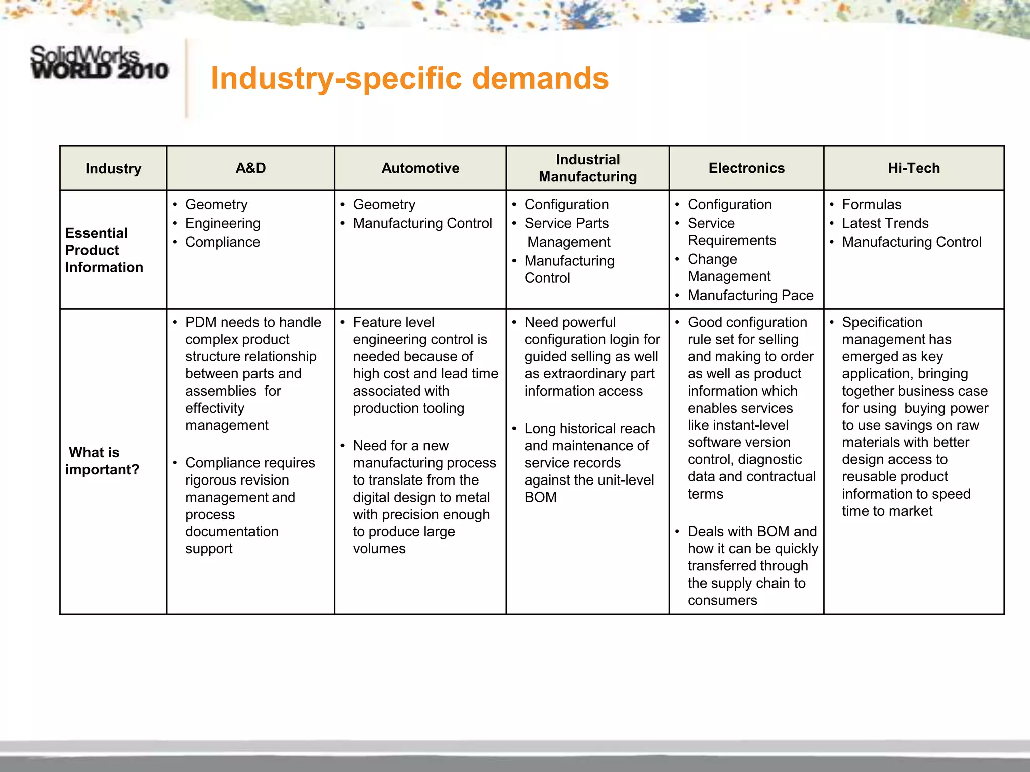1030x772 pixels.
Task: Click 'Feature level engineering control' paragraph
Action: 425,365
